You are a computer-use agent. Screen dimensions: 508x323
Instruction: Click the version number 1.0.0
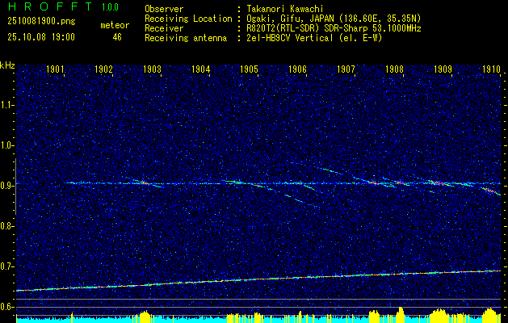pyautogui.click(x=110, y=7)
